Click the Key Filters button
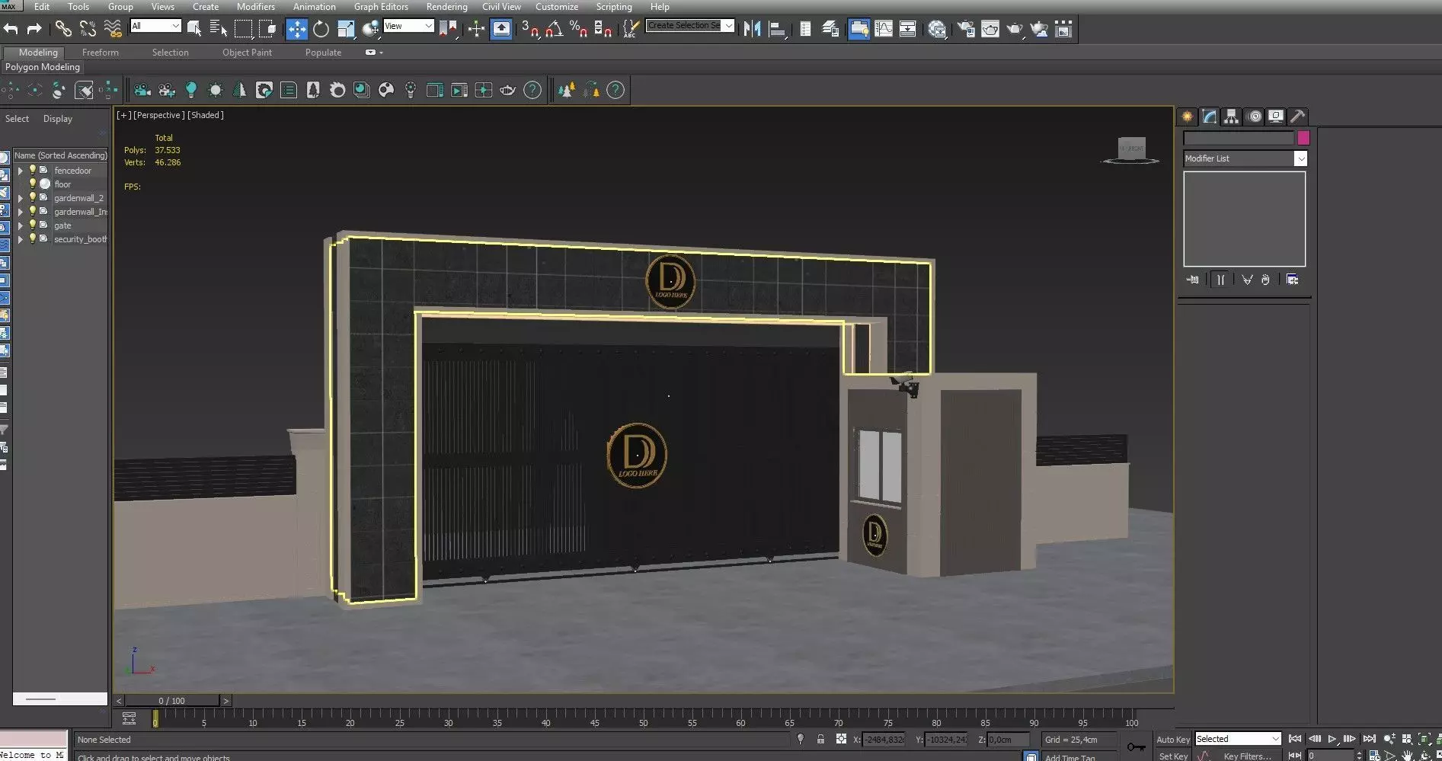The height and width of the screenshot is (761, 1442). (1247, 756)
